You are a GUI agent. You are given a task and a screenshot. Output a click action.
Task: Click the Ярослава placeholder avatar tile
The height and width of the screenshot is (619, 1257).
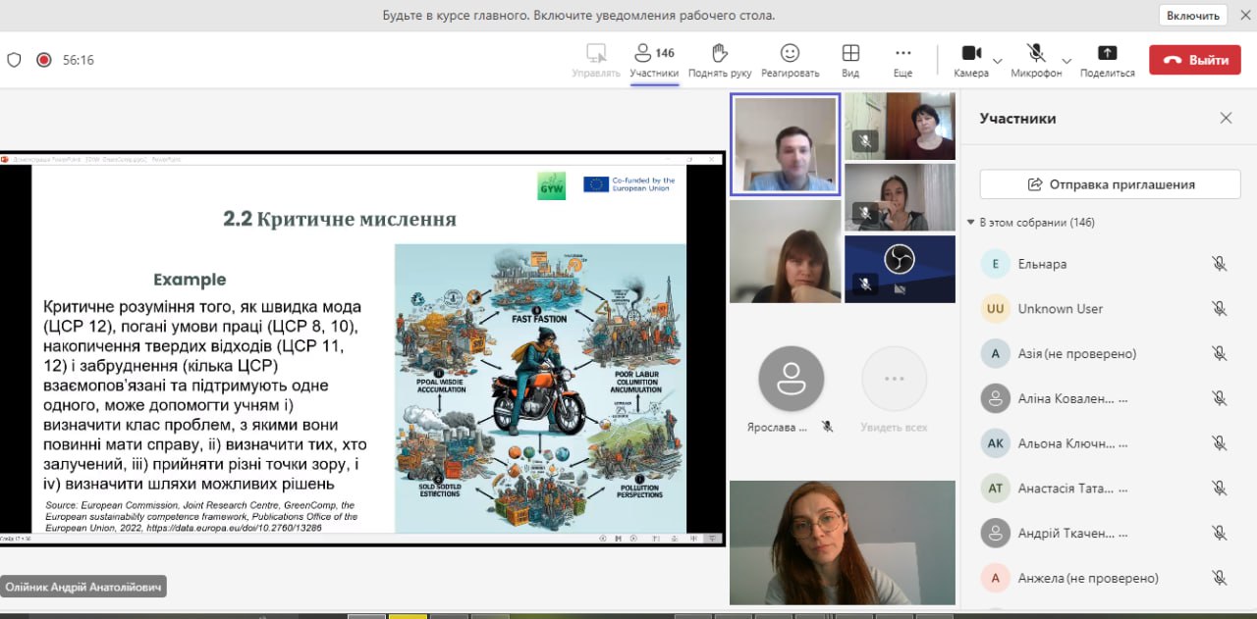[792, 379]
